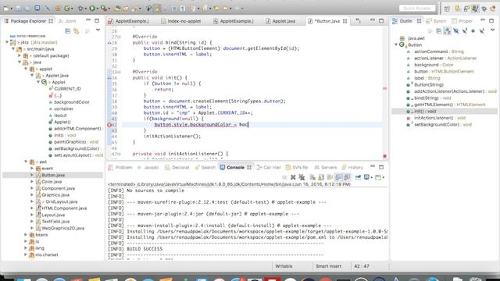Toggle Hide Static Members in Outline toolbar
This screenshot has width=500, height=281.
pyautogui.click(x=465, y=30)
